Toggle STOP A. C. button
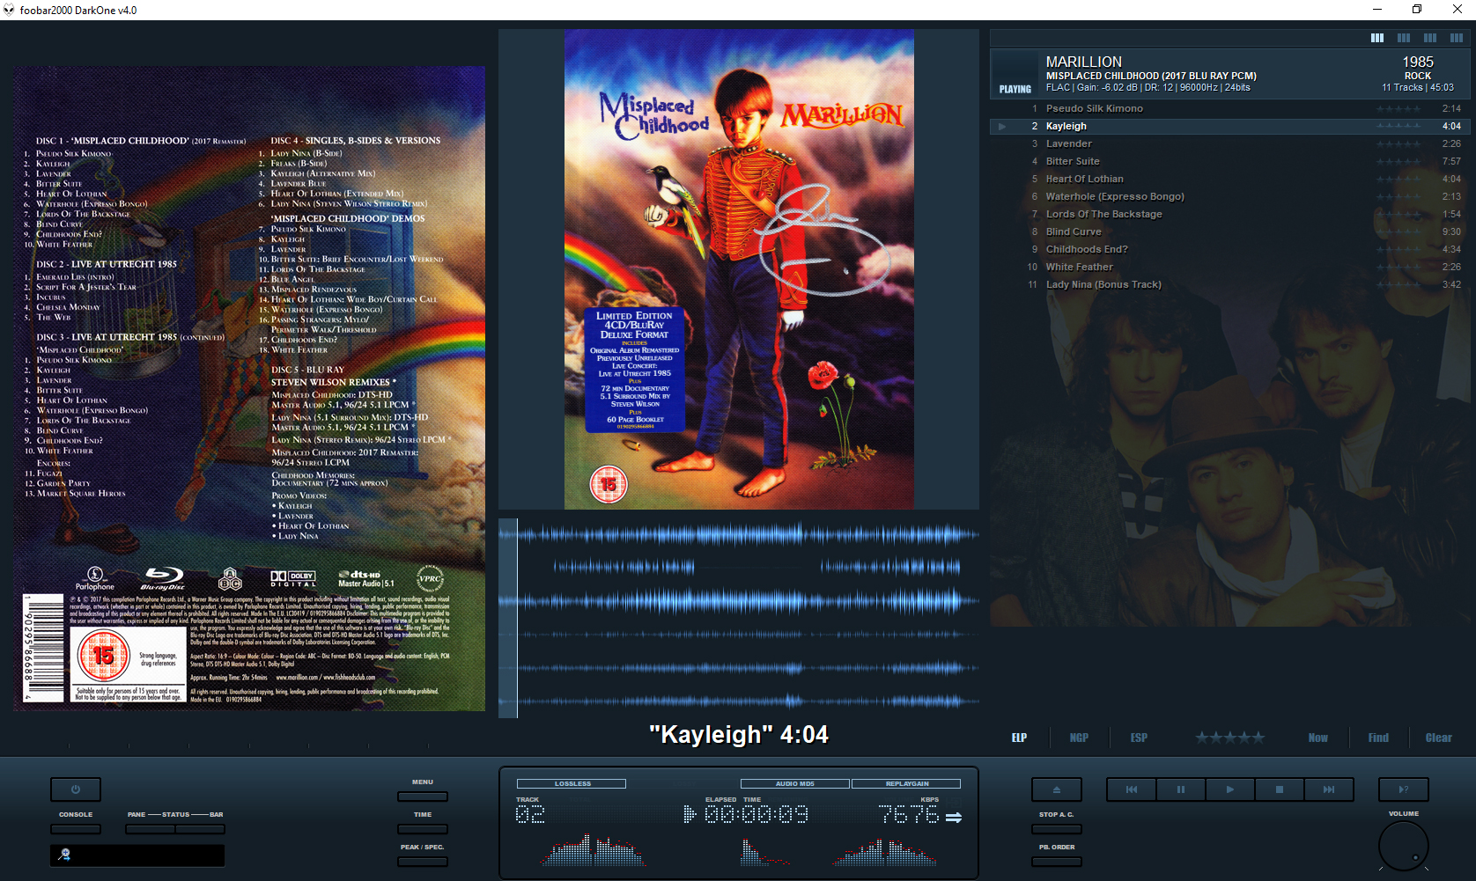The height and width of the screenshot is (881, 1476). click(x=1057, y=829)
